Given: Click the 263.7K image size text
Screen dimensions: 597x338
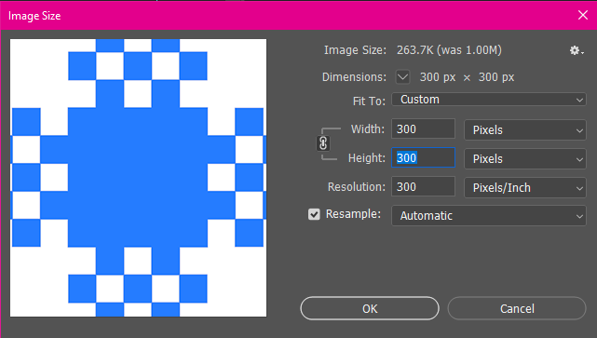Looking at the screenshot, I should 449,50.
